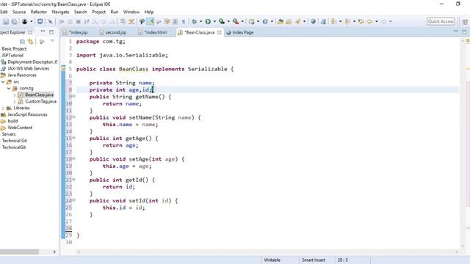
Task: Open the Edit menu
Action: click(4, 12)
